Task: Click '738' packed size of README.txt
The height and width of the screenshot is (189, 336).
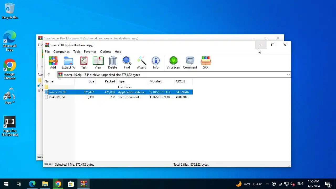Action: tap(112, 97)
